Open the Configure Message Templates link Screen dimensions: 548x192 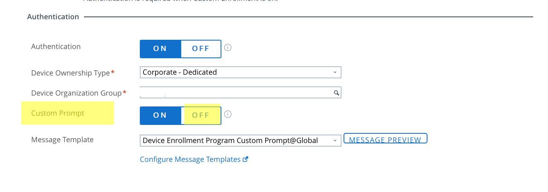[x=190, y=159]
